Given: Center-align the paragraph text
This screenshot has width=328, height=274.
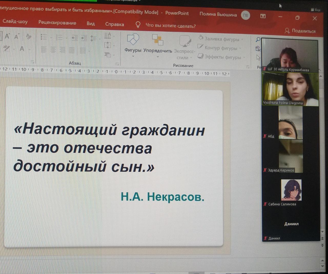Looking at the screenshot, I should [x=53, y=50].
